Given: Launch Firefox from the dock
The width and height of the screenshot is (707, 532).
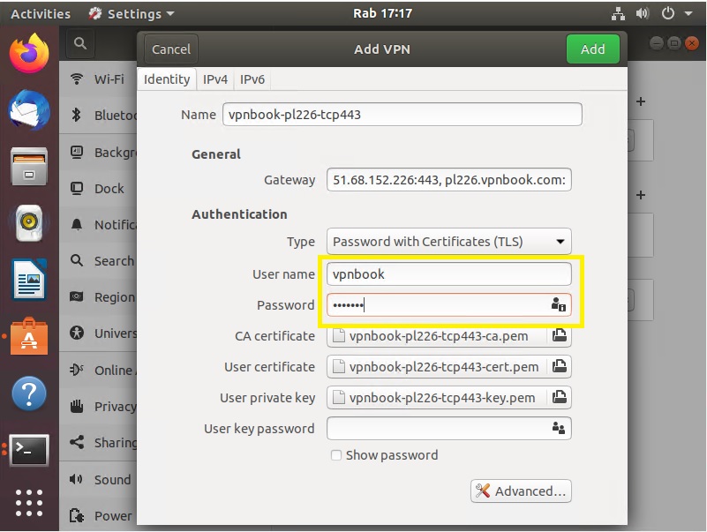Looking at the screenshot, I should (x=28, y=55).
